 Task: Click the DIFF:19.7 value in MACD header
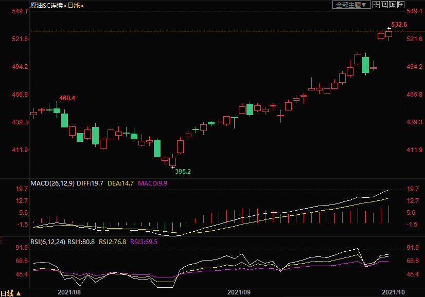click(x=91, y=183)
